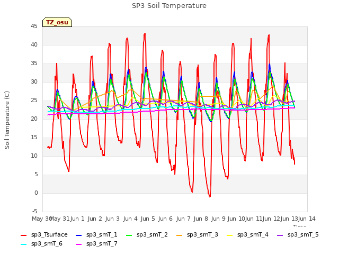This screenshot has width=339, height=254.
Task: Click the orange sp3_smT_3 legend swatch
Action: pyautogui.click(x=180, y=235)
